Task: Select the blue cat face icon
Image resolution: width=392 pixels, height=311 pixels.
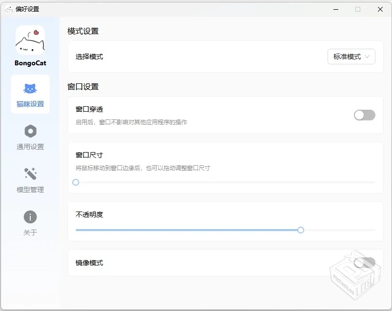Action: tap(31, 88)
